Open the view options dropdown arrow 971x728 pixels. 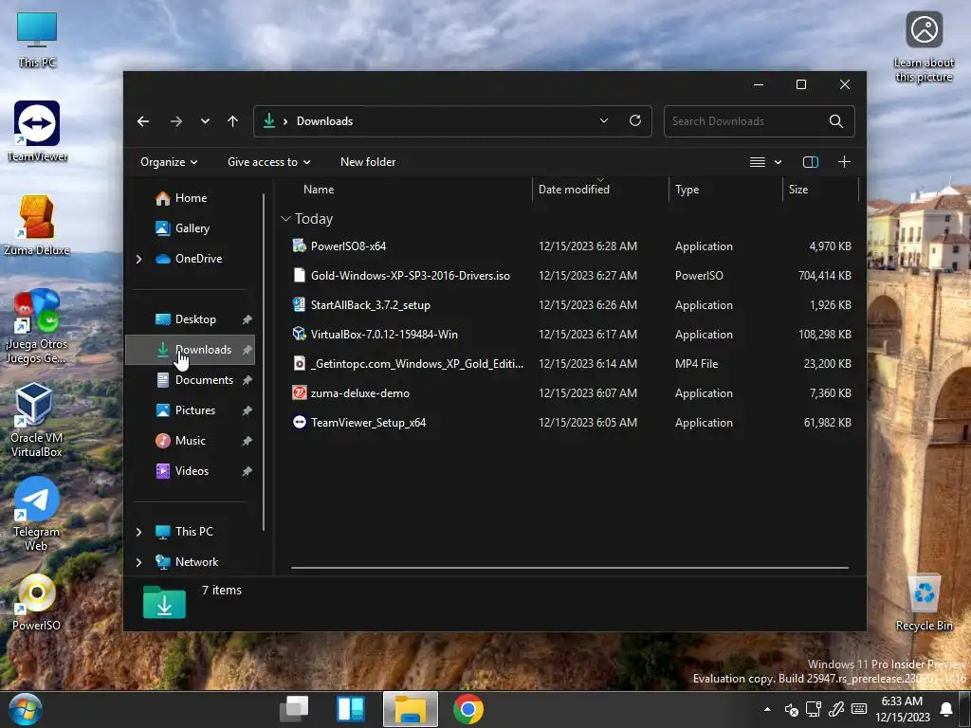click(778, 162)
